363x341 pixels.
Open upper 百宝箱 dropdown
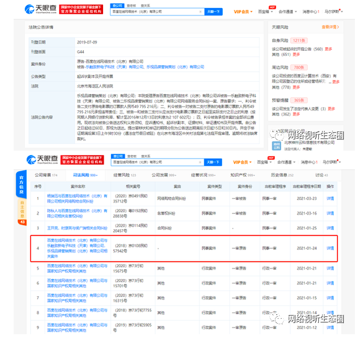coord(266,12)
